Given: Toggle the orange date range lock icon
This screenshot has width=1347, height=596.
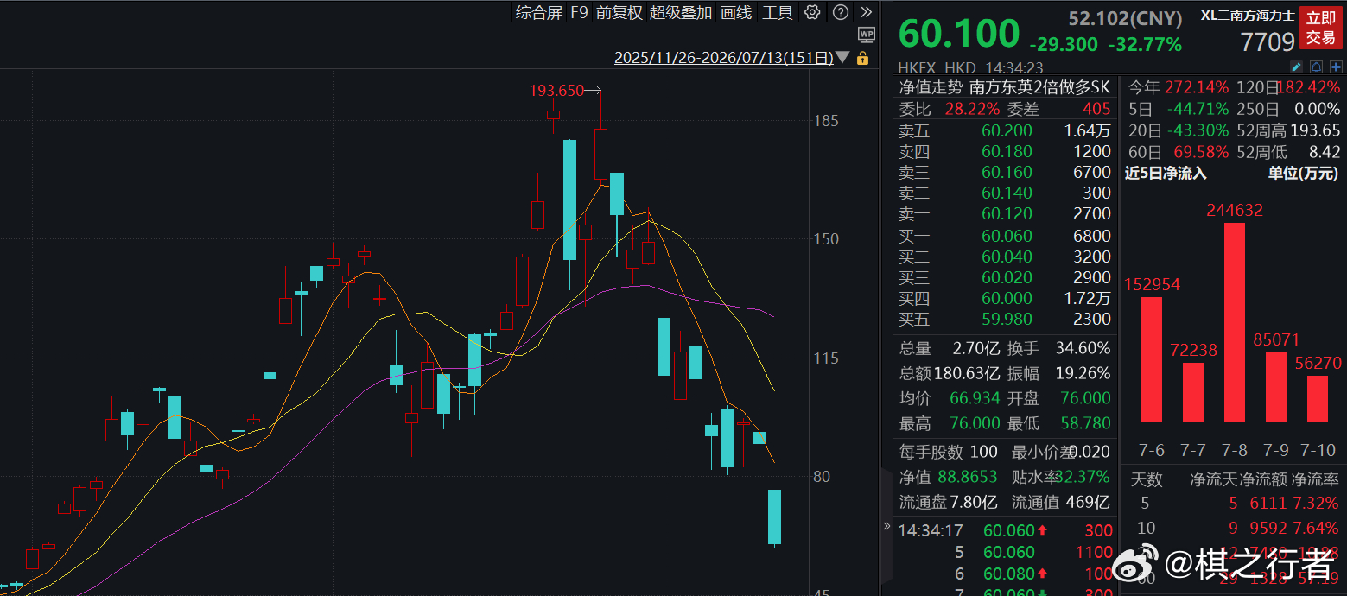Looking at the screenshot, I should 862,58.
